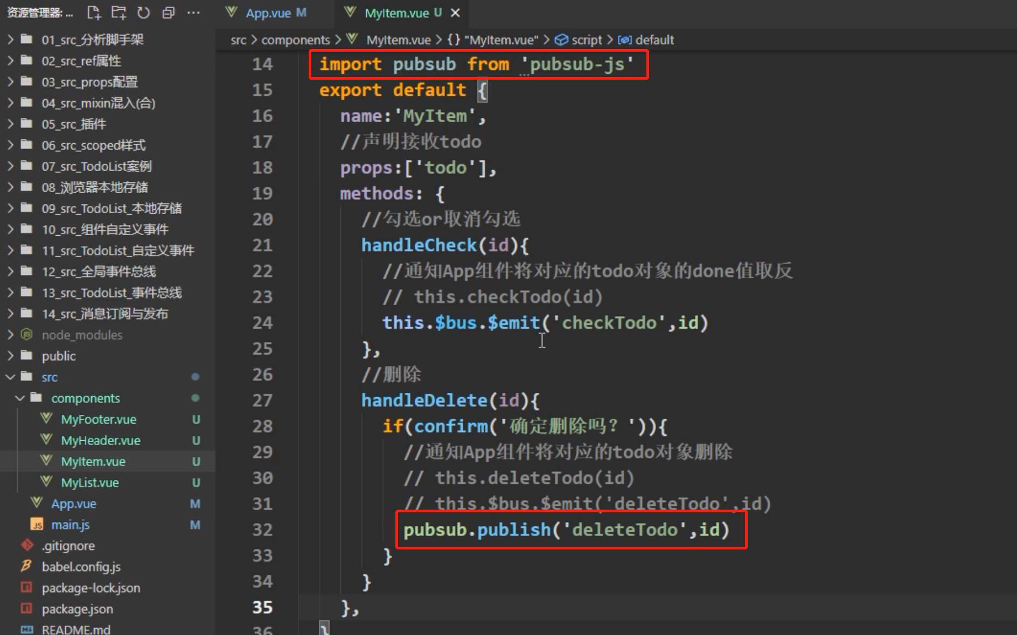This screenshot has height=635, width=1017.
Task: Click handleDelete method name on line 27
Action: pyautogui.click(x=424, y=400)
